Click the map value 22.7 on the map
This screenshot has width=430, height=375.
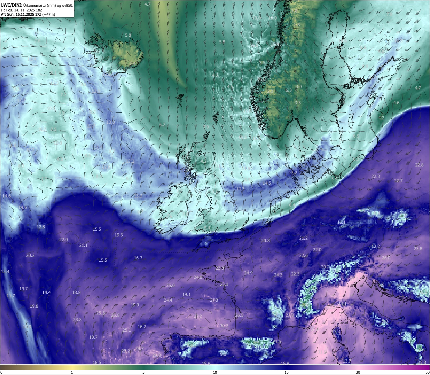(398, 181)
